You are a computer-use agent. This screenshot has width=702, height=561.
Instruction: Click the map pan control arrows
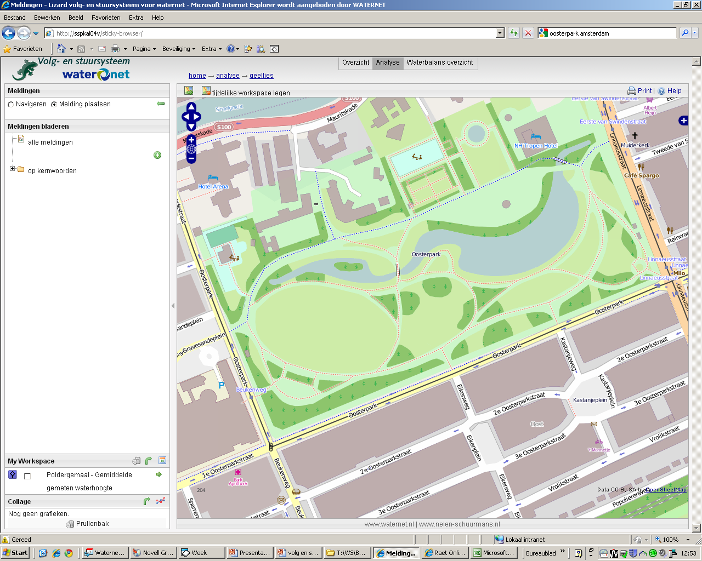point(191,116)
